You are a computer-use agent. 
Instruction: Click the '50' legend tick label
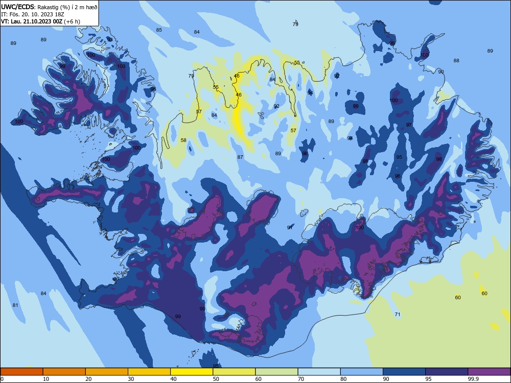pos(216,379)
